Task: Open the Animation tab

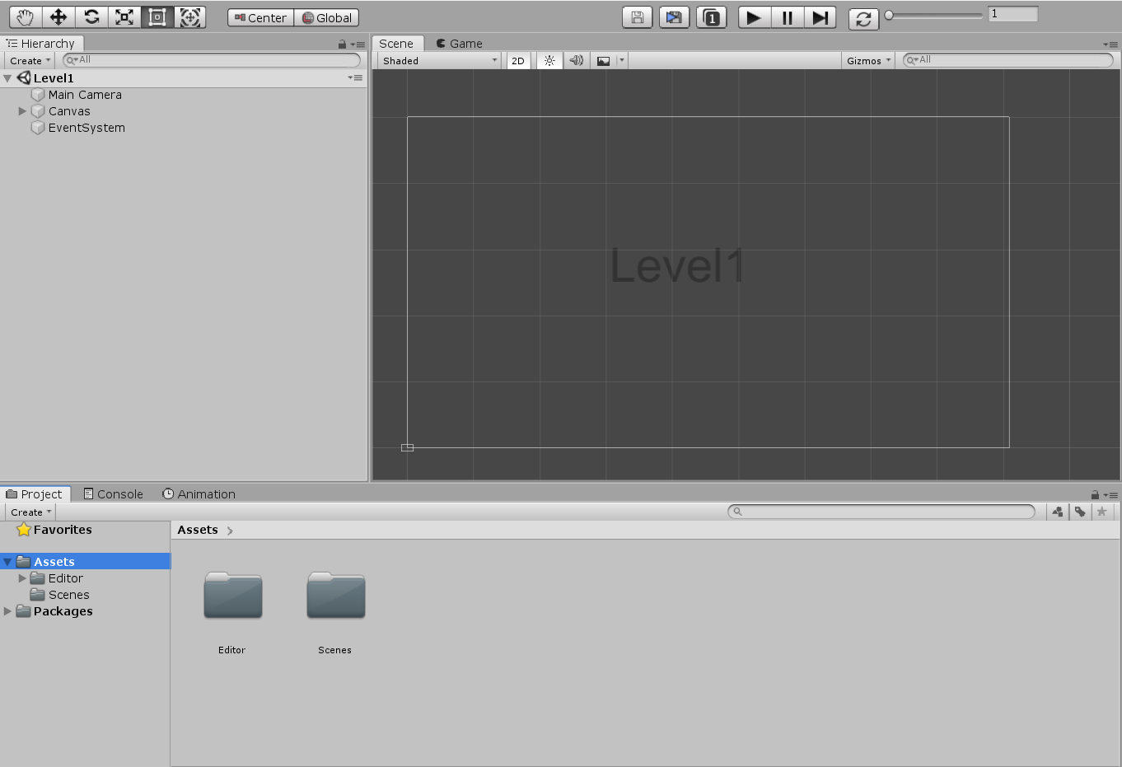Action: [199, 494]
